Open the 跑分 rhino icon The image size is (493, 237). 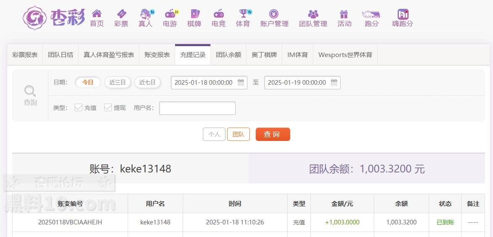pyautogui.click(x=371, y=14)
